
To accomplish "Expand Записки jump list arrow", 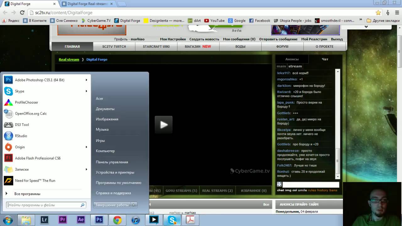I will [x=86, y=169].
